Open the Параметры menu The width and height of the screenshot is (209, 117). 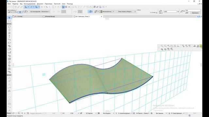tap(49, 4)
